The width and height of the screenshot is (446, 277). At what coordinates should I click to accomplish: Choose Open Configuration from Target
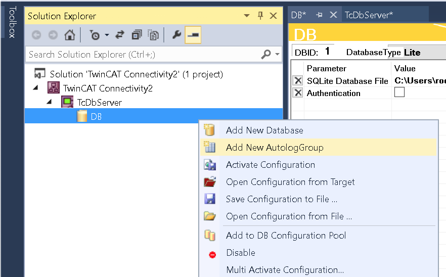pos(318,182)
